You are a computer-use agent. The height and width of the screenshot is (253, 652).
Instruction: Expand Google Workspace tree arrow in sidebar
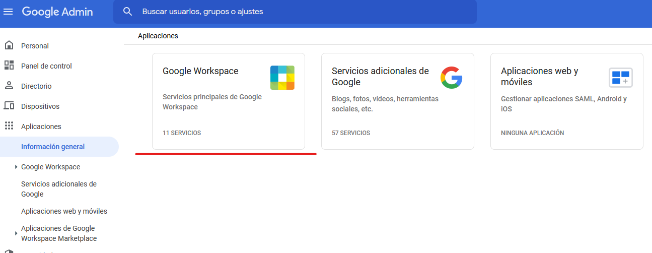point(16,167)
